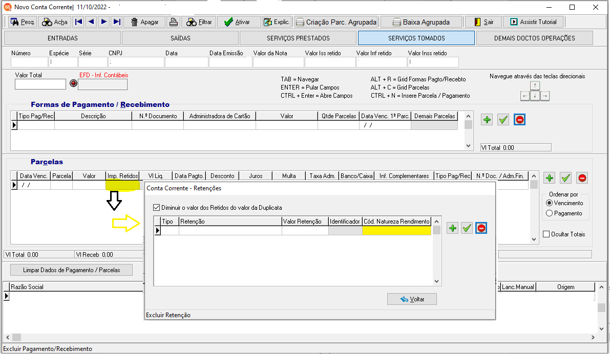Open the Explic. explanation button
The image size is (610, 354).
[277, 22]
